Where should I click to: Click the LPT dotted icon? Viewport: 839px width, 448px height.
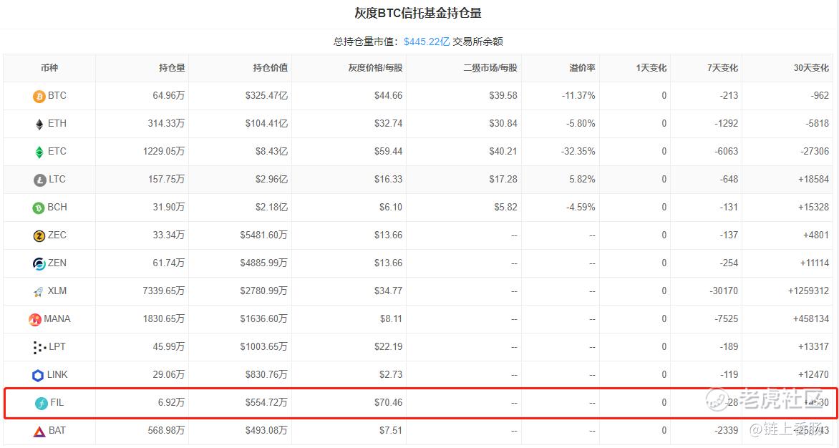39,348
